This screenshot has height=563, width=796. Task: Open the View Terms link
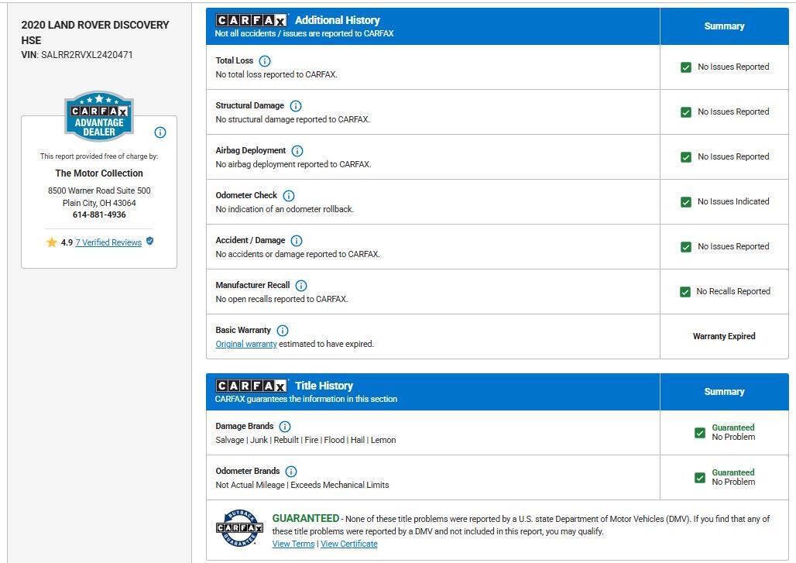point(293,544)
